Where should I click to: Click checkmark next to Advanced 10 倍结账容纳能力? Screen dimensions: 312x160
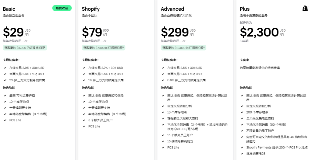click(x=163, y=141)
